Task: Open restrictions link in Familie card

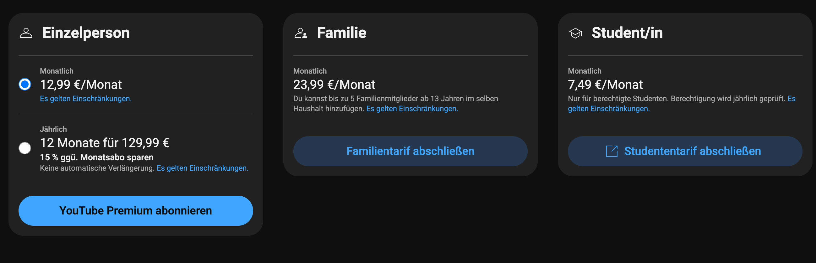Action: click(412, 109)
